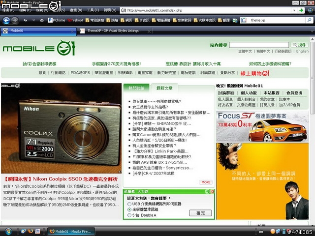Image resolution: width=315 pixels, height=236 pixels.
Task: Click the third quick launch icon
Action: tap(37, 231)
